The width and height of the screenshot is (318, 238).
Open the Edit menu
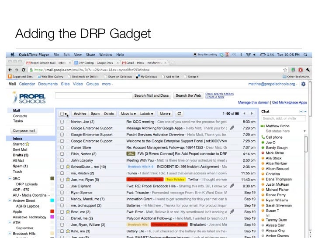click(x=66, y=54)
